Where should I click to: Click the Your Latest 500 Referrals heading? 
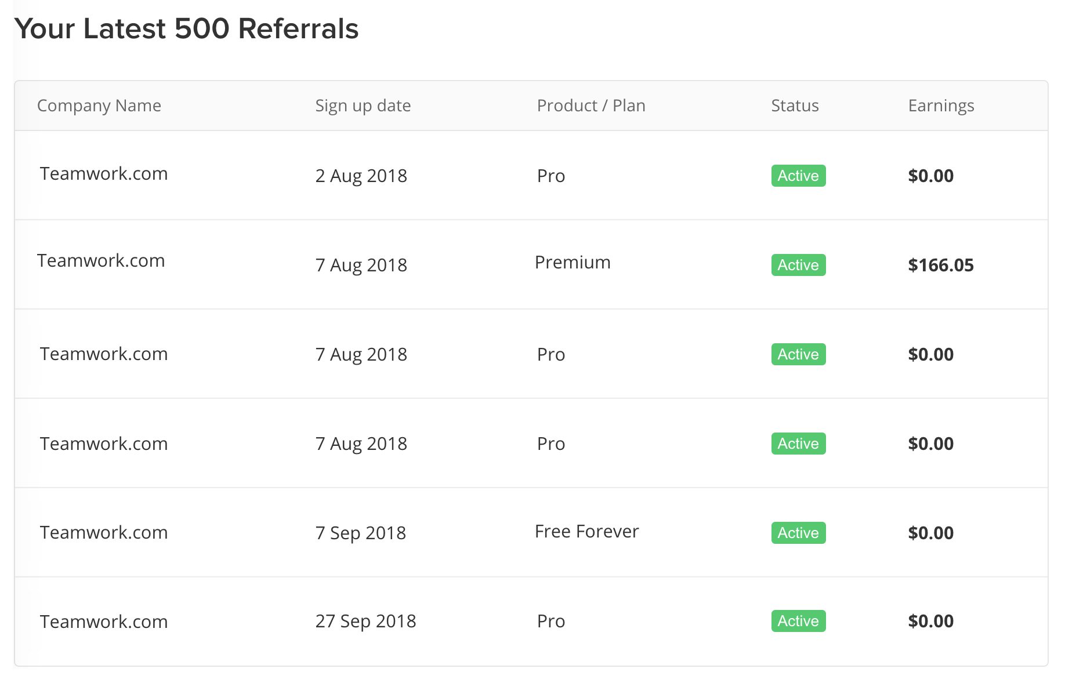pyautogui.click(x=186, y=28)
